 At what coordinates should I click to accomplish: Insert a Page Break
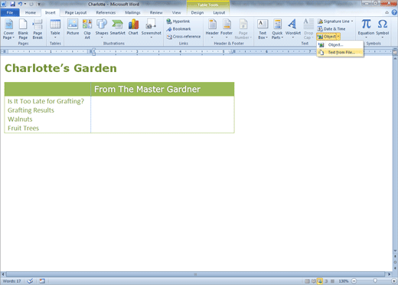[38, 29]
